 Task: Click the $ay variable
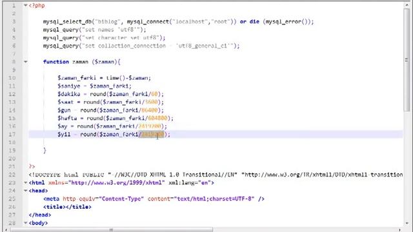point(63,126)
